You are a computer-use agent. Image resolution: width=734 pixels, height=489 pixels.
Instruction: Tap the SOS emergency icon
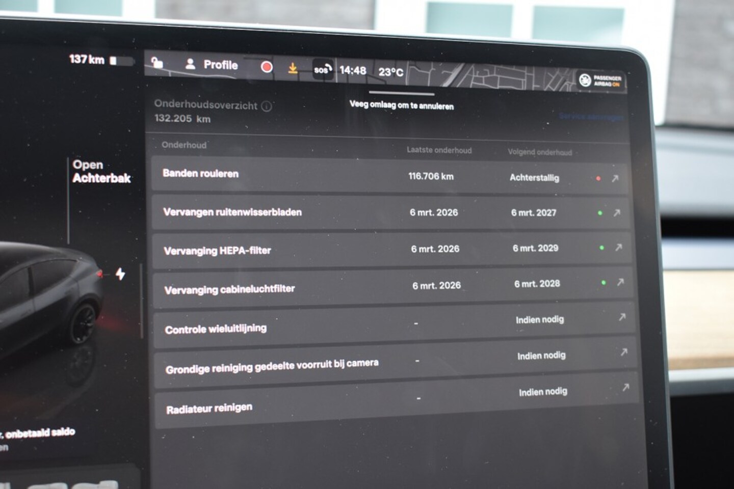[x=323, y=69]
